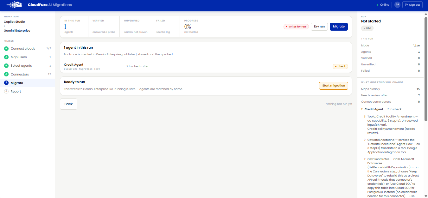Click the question mark beside Credit Agent
This screenshot has height=198, width=428.
pyautogui.click(x=362, y=109)
